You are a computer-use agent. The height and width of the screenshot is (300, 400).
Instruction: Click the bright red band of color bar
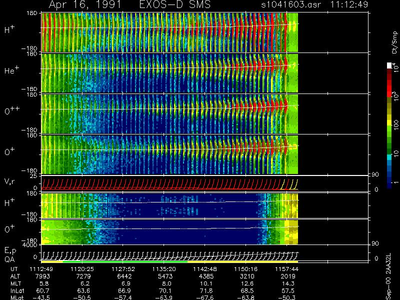pyautogui.click(x=389, y=88)
